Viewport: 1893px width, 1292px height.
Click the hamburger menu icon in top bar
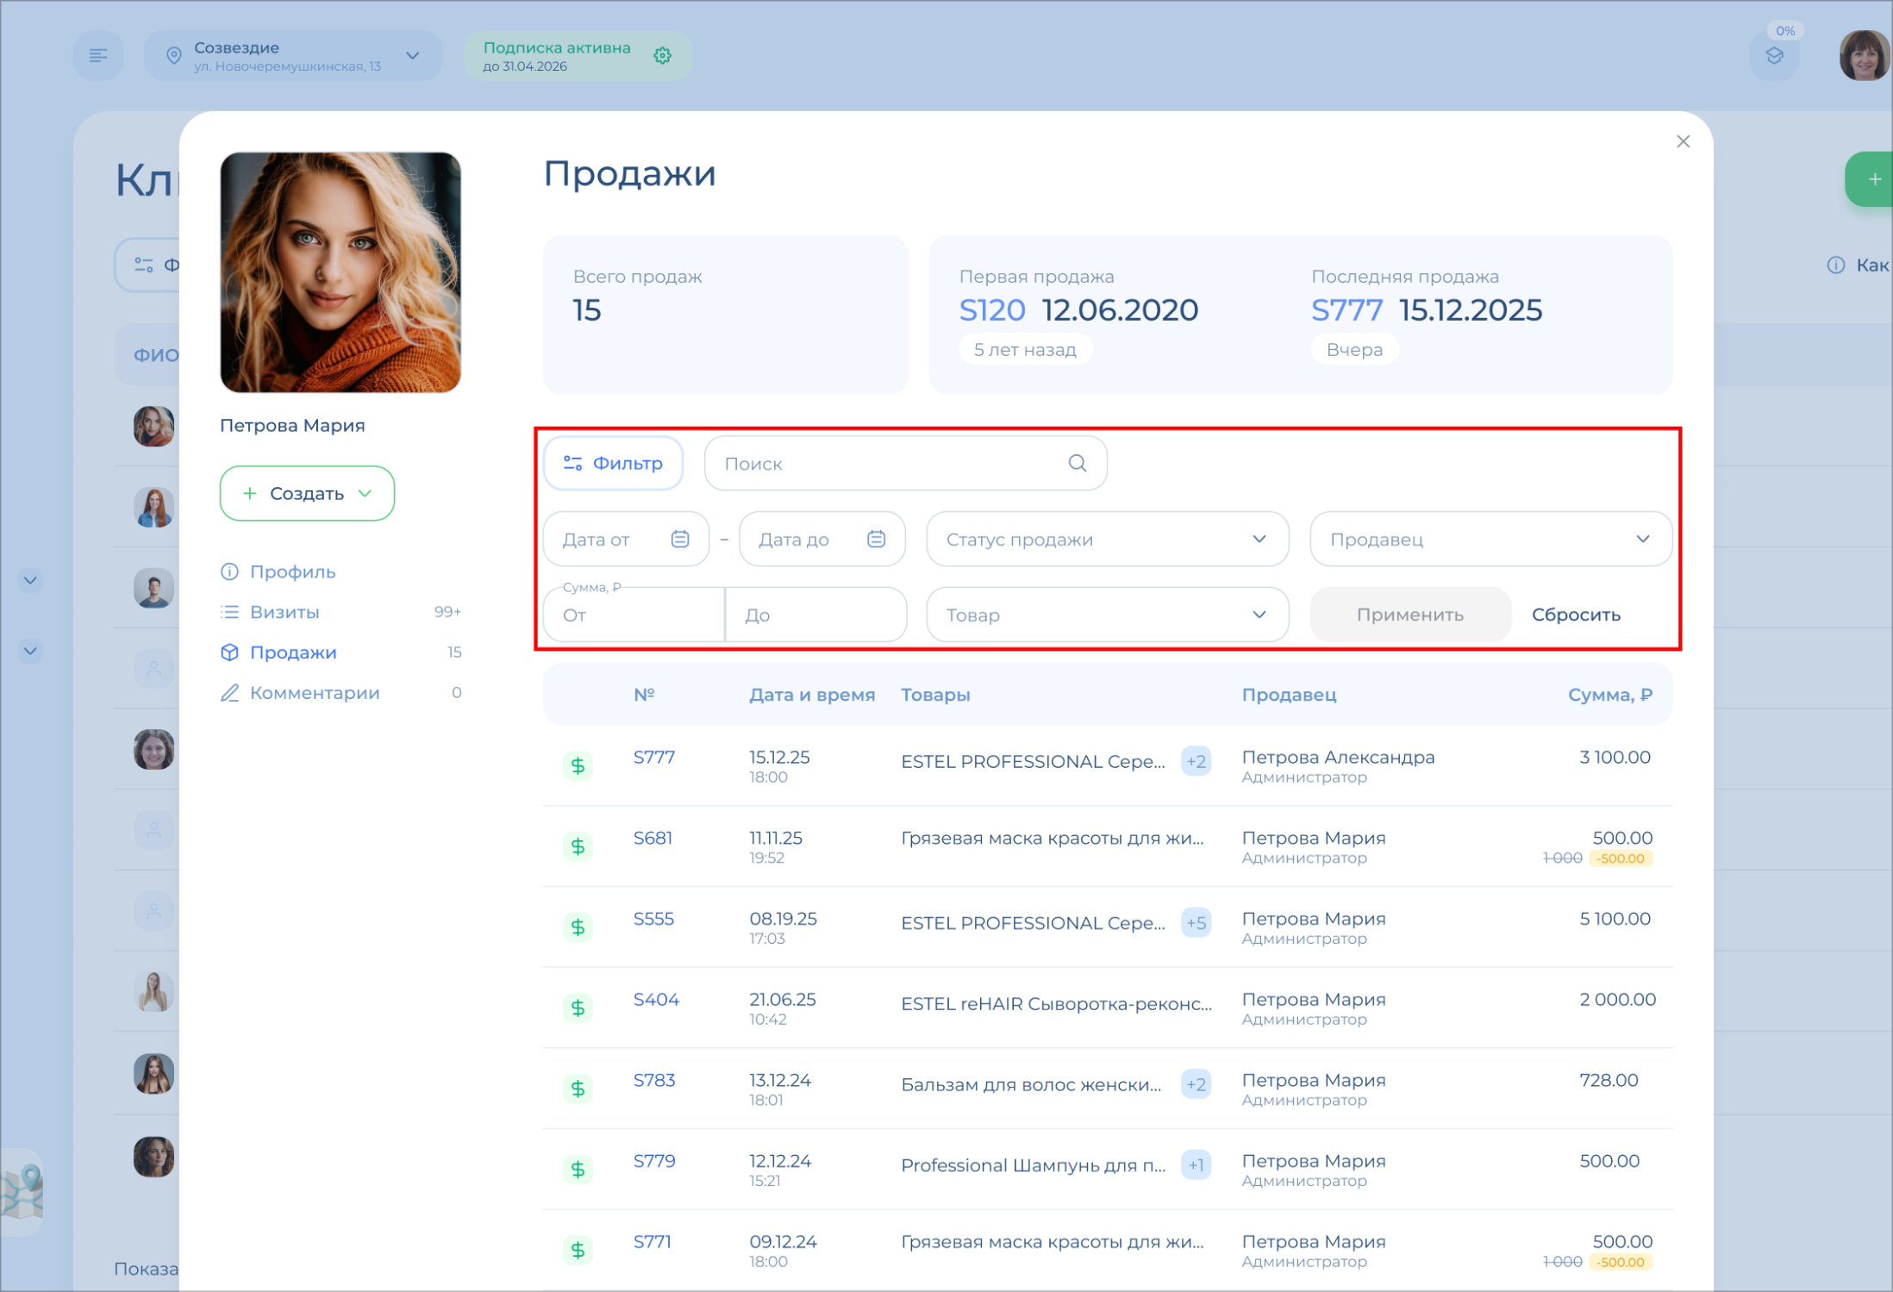[98, 56]
